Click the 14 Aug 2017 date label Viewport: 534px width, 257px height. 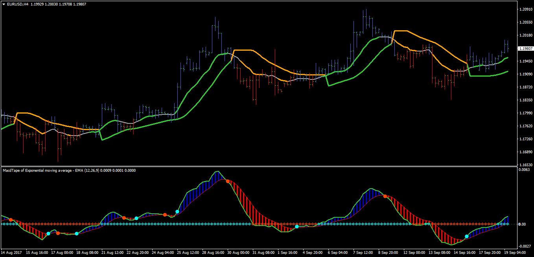(x=11, y=253)
